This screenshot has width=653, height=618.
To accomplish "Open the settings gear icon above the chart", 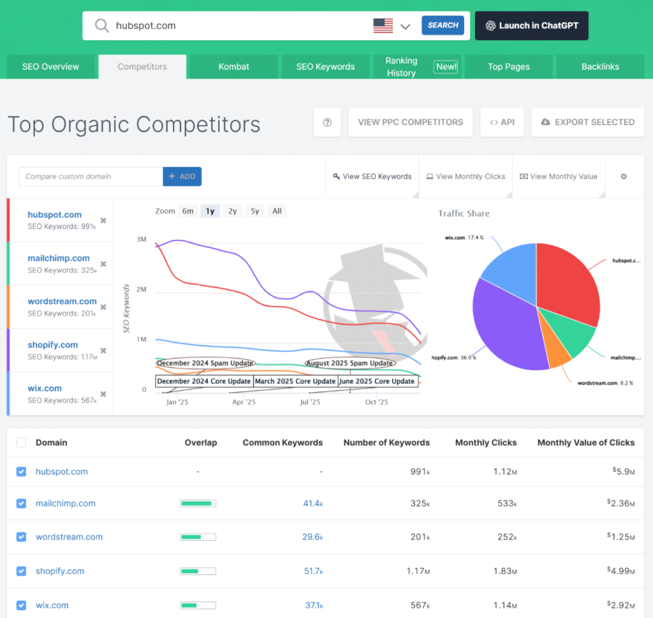I will 624,176.
